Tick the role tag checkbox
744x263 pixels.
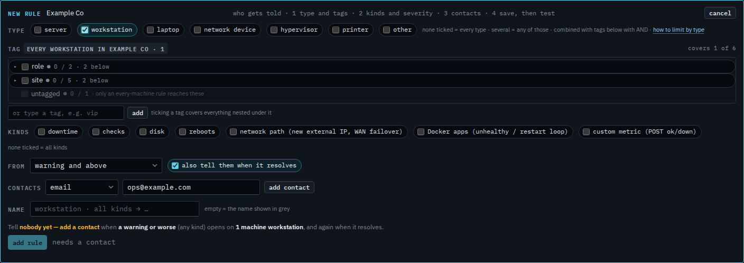pyautogui.click(x=25, y=67)
